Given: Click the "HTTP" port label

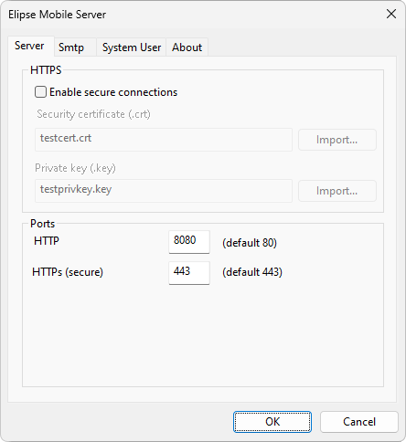Looking at the screenshot, I should click(x=47, y=241).
